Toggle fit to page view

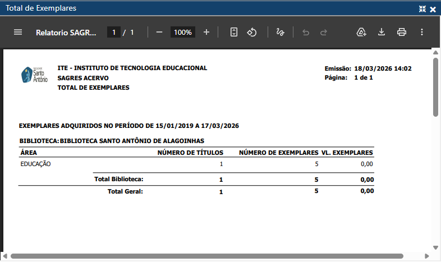(x=234, y=33)
